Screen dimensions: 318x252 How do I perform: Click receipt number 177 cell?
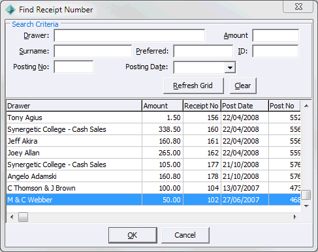202,165
